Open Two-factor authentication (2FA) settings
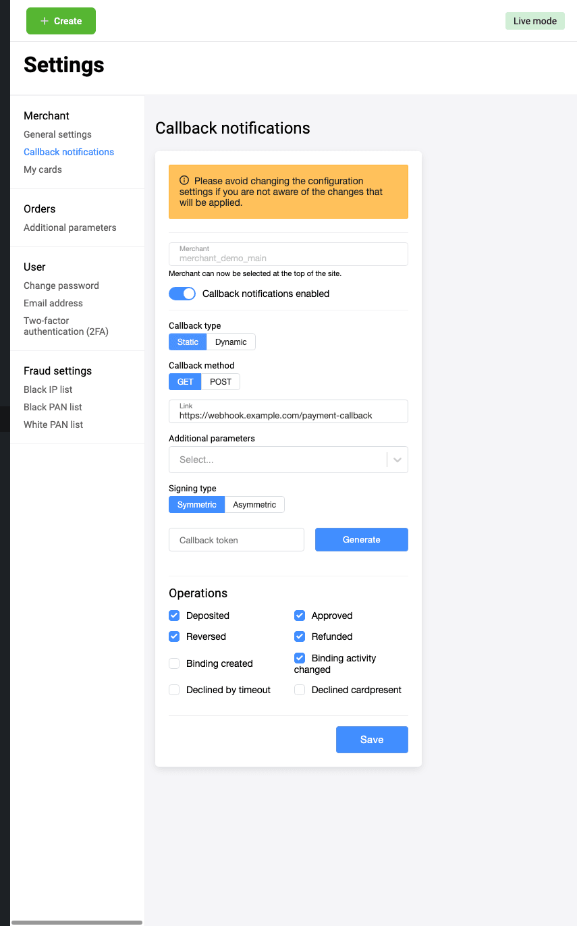Viewport: 577px width, 926px height. click(65, 326)
